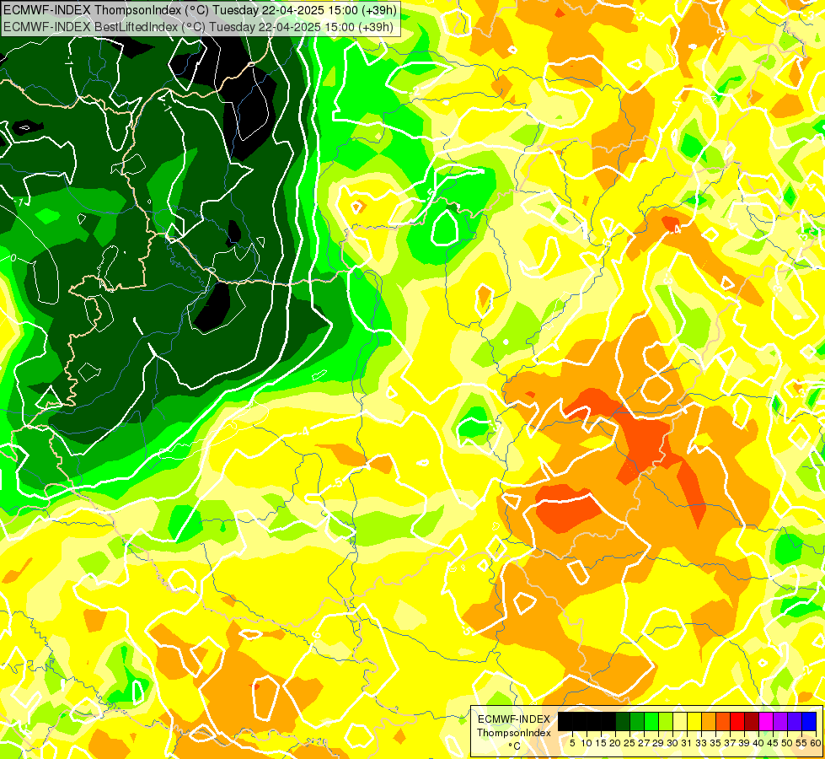Viewport: 825px width, 759px height.
Task: Pick the indigo 50–55 legend swatch
Action: (795, 721)
